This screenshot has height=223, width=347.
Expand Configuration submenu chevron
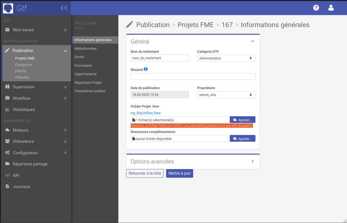(65, 153)
